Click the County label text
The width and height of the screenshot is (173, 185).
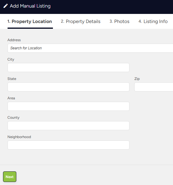[x=13, y=117]
